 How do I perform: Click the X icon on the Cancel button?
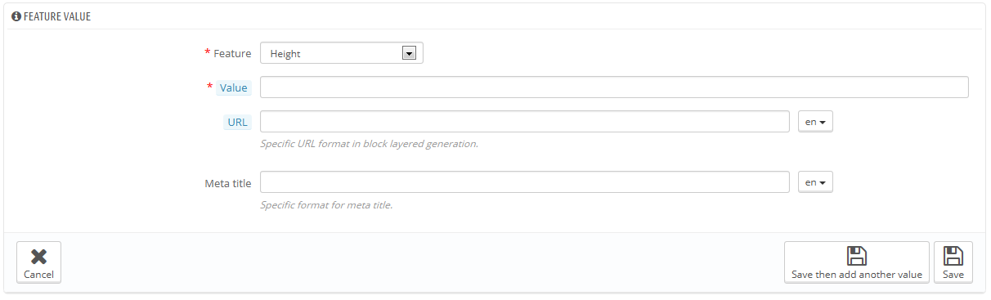coord(38,257)
